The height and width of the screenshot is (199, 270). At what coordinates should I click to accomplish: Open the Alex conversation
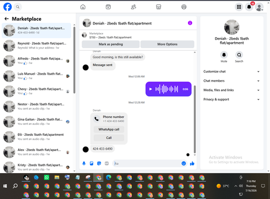coord(36,152)
